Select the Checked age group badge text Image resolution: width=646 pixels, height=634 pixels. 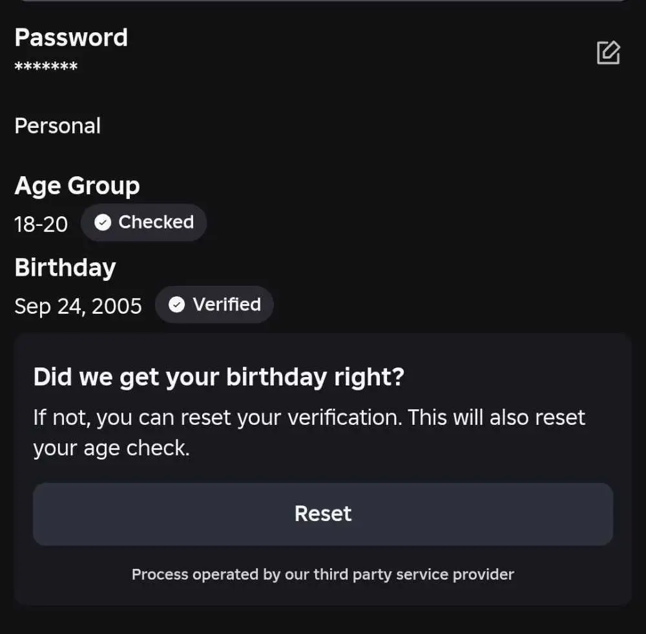point(156,222)
